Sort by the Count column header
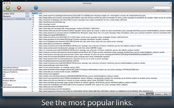 coord(35,13)
